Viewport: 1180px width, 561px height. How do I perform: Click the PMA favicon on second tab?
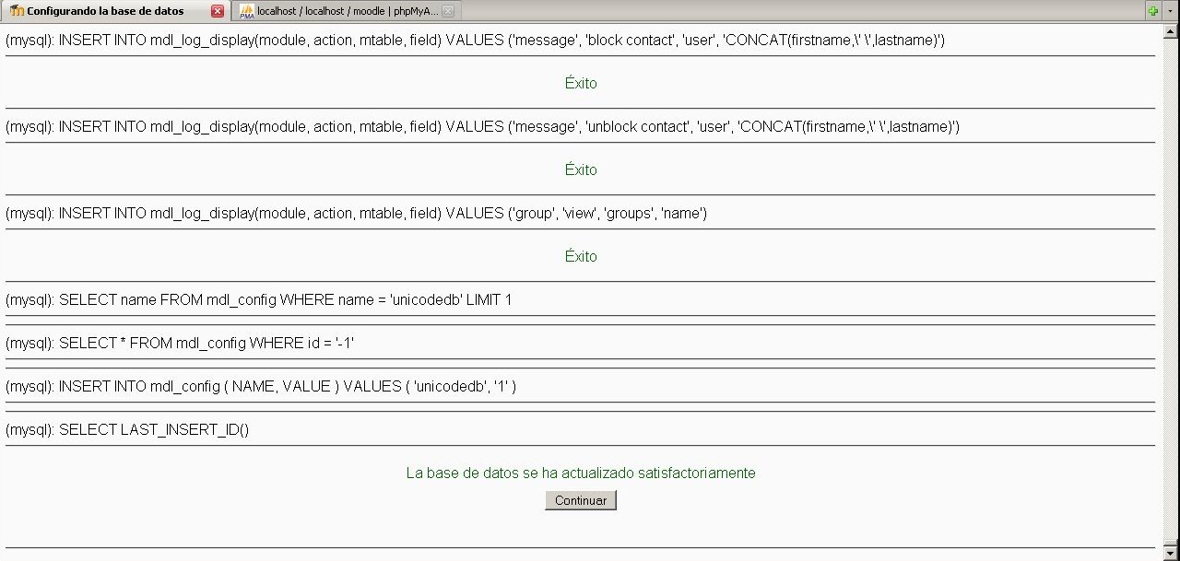[x=246, y=11]
